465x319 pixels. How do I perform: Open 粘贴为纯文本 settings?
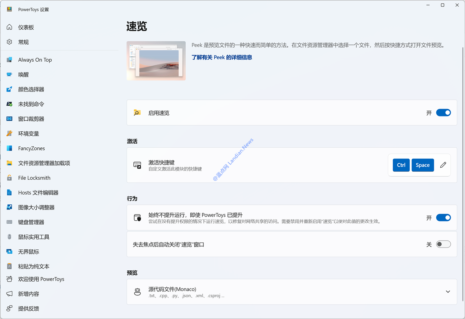tap(34, 266)
